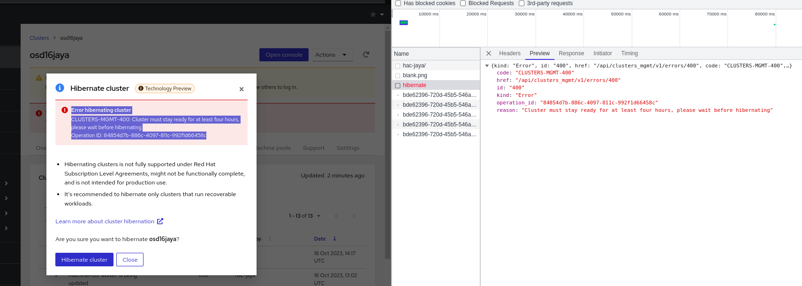Switch to the Response tab
802x286 pixels.
(571, 53)
